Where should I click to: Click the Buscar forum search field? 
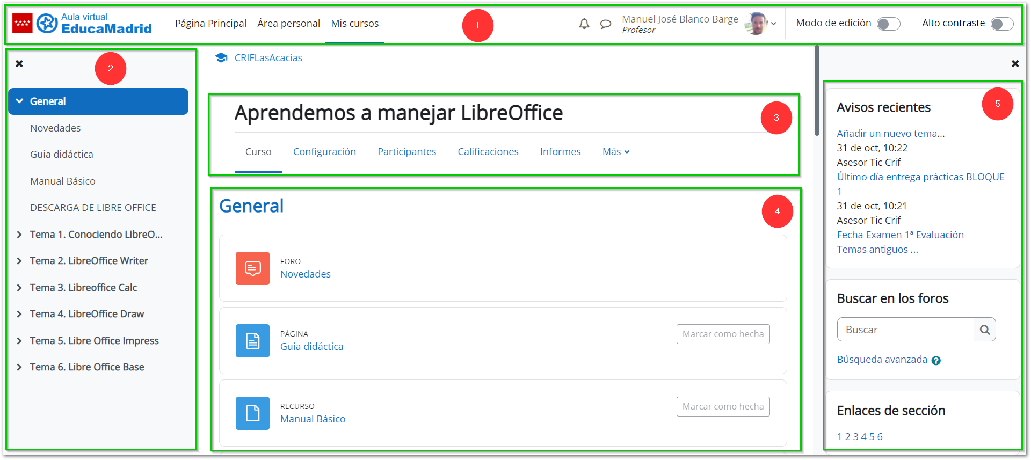905,330
